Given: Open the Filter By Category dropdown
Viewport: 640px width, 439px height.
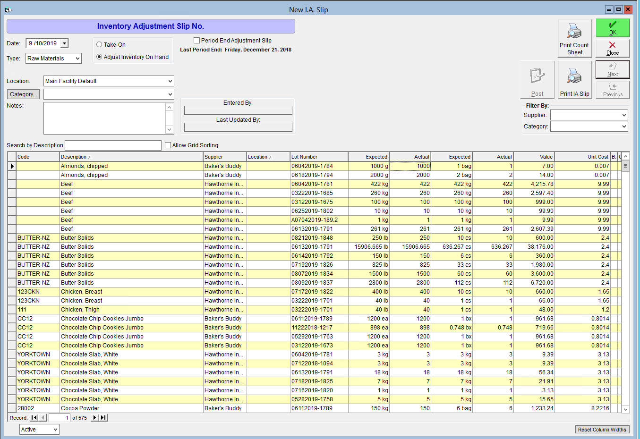Looking at the screenshot, I should point(624,127).
